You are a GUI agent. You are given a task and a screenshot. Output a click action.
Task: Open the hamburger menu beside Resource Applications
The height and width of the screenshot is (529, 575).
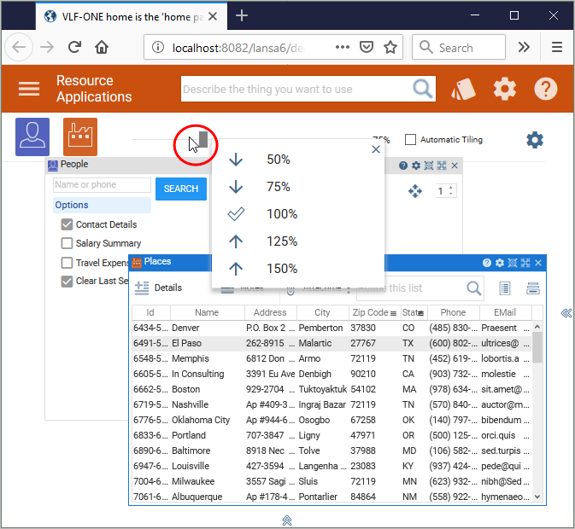click(x=29, y=89)
